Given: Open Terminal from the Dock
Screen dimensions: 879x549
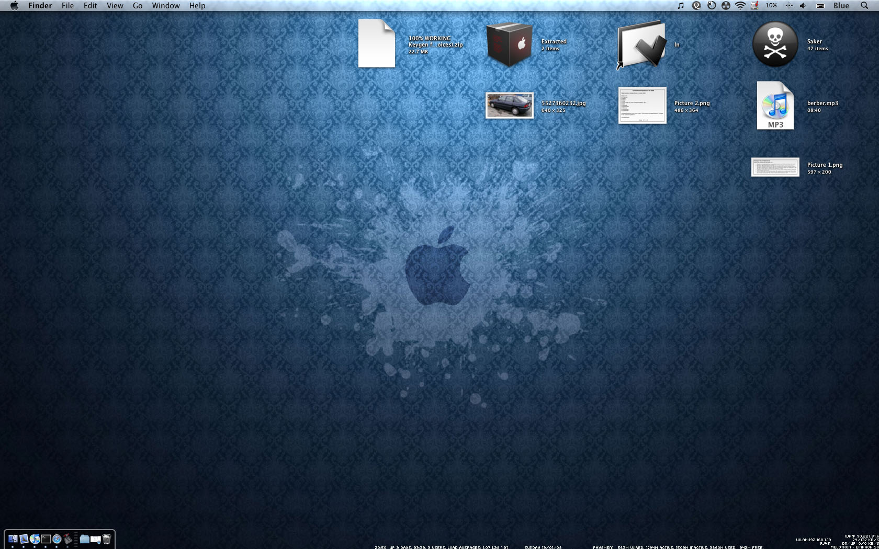Looking at the screenshot, I should tap(46, 539).
